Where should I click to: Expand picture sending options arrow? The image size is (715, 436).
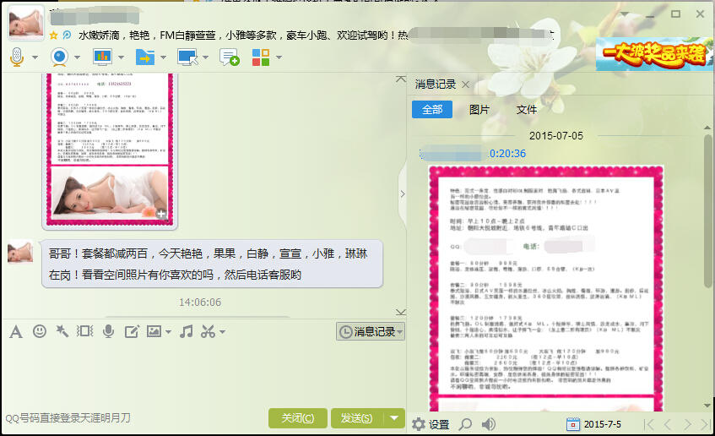[x=168, y=332]
